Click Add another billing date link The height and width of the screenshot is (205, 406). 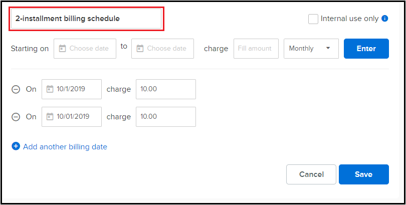click(x=65, y=147)
